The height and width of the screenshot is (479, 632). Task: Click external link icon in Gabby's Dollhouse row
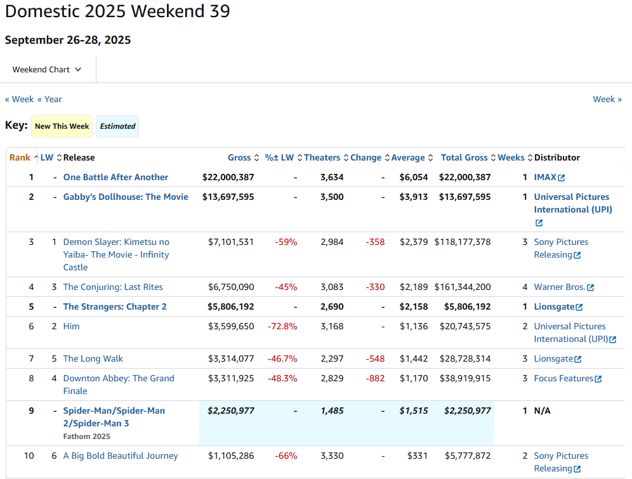point(539,223)
